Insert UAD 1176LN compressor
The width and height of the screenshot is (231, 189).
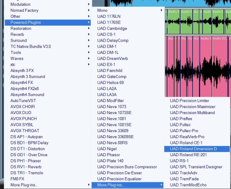click(x=127, y=16)
